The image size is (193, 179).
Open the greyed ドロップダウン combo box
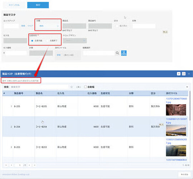75,40
